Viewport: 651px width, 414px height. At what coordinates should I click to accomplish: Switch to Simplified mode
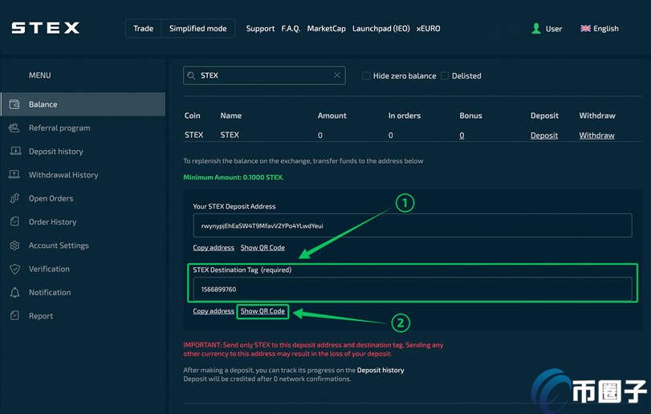pos(198,28)
